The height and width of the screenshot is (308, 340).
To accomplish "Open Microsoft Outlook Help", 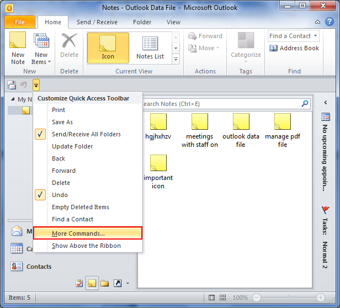I will [330, 22].
